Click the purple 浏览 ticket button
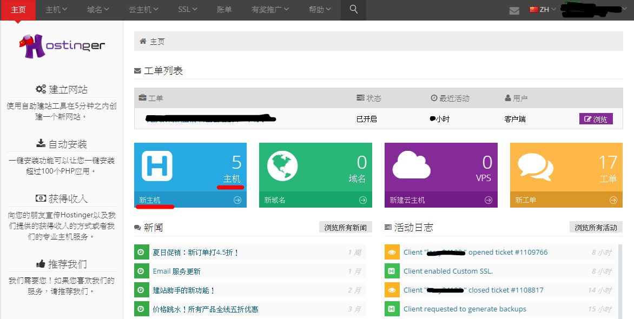The height and width of the screenshot is (319, 634). coord(596,119)
